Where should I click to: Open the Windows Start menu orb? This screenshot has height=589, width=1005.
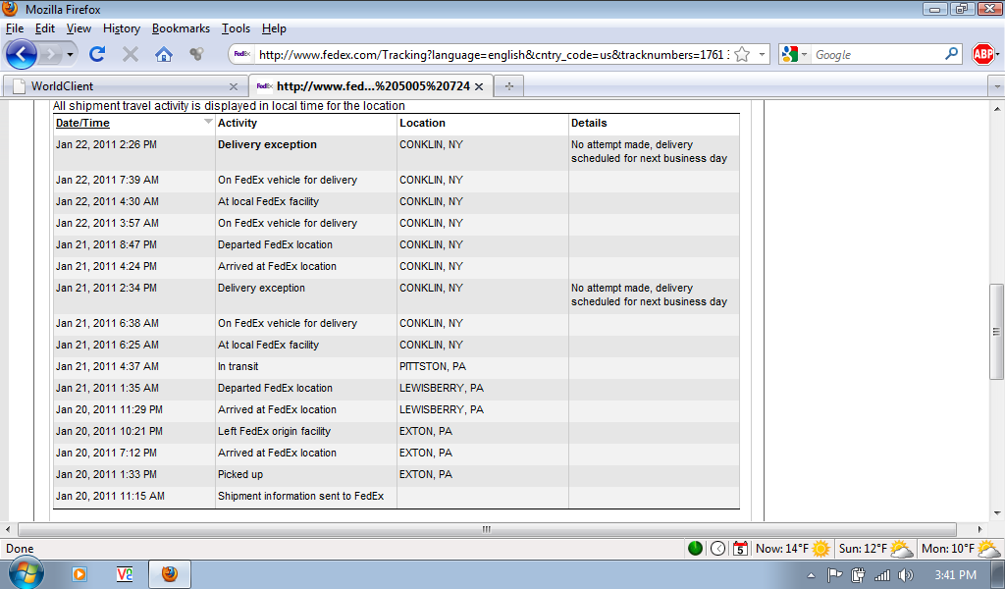pos(26,573)
